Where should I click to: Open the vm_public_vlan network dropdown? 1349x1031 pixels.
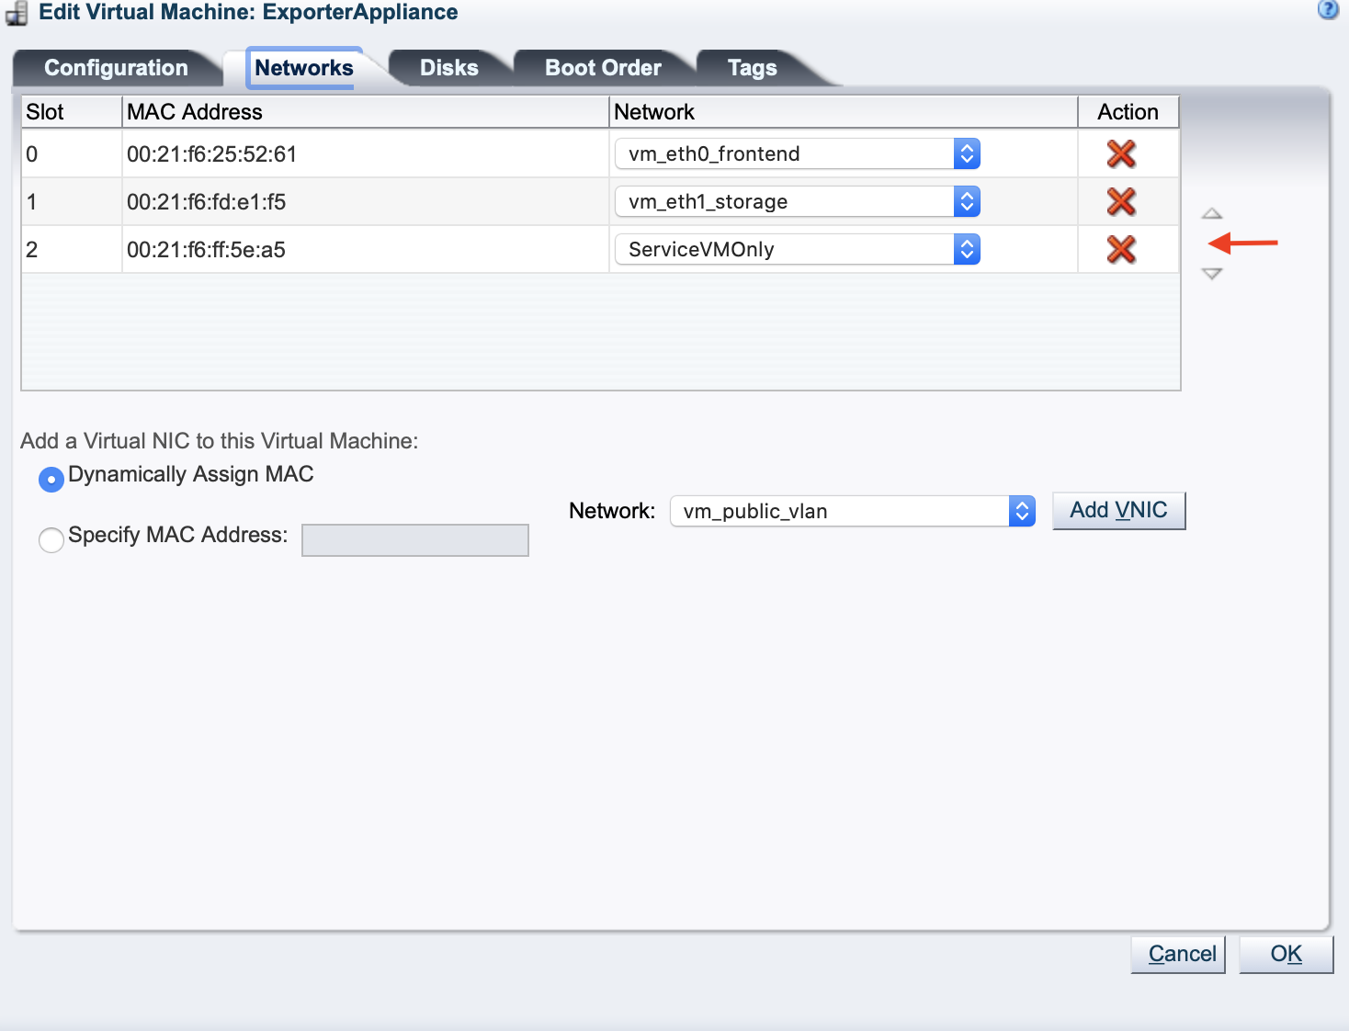(1021, 511)
